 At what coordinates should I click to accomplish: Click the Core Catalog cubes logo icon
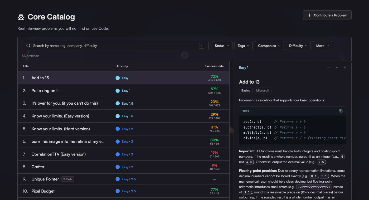click(21, 17)
